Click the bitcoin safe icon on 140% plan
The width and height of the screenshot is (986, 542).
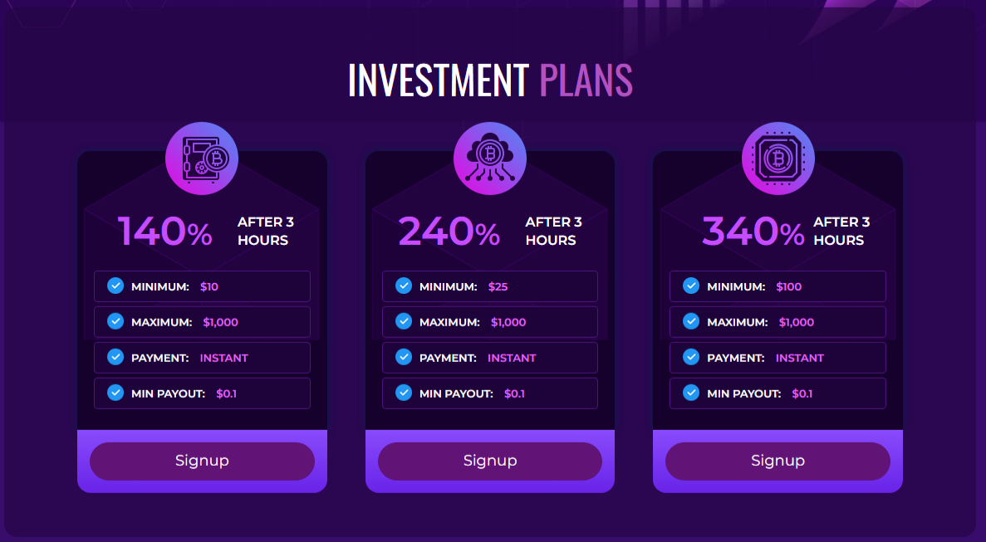pyautogui.click(x=202, y=158)
